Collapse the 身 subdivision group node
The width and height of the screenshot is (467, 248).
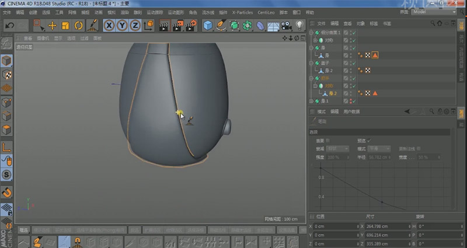[x=311, y=48]
